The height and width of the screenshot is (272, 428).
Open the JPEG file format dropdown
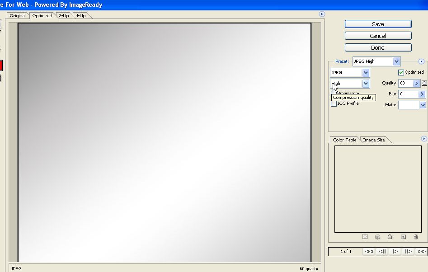pyautogui.click(x=366, y=73)
